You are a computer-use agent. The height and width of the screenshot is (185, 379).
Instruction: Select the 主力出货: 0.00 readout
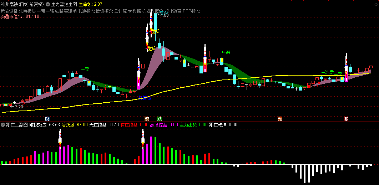coord(194,125)
